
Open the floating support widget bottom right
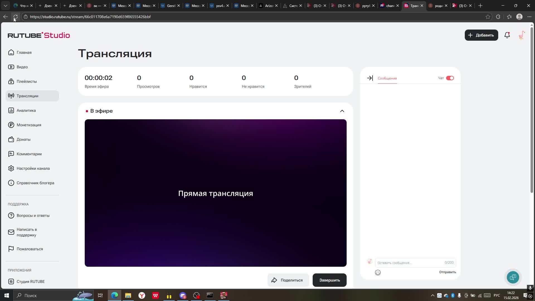point(513,277)
